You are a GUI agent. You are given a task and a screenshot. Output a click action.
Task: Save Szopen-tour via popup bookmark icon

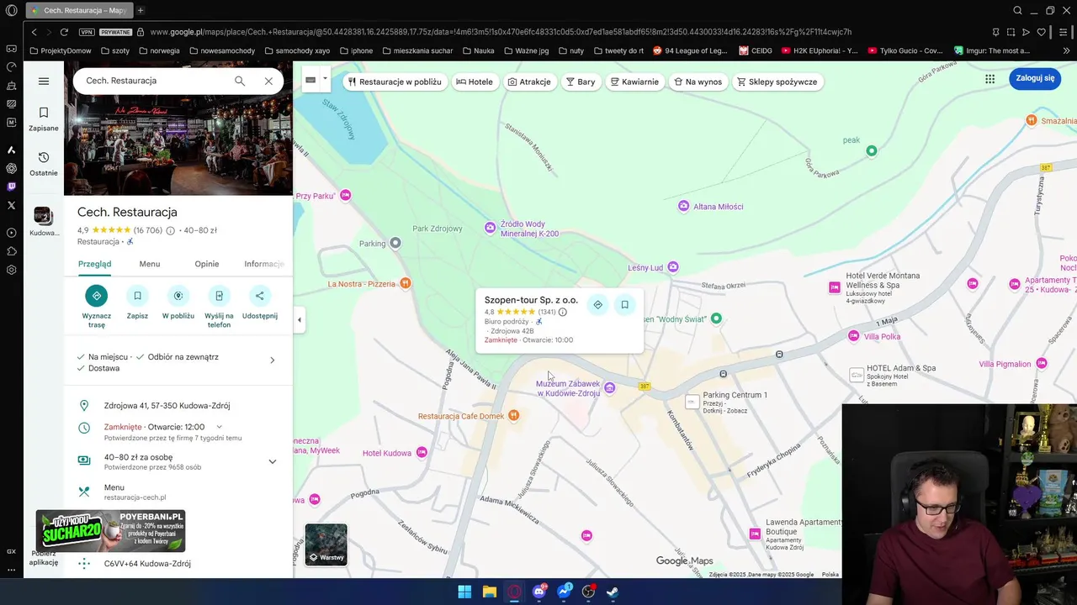[624, 305]
